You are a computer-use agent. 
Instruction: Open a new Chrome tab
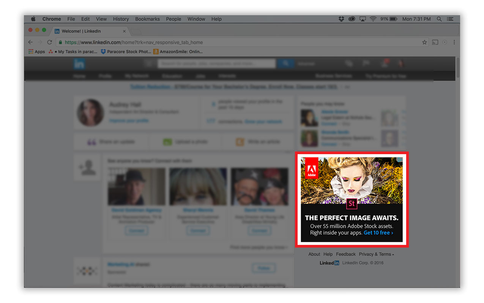136,32
